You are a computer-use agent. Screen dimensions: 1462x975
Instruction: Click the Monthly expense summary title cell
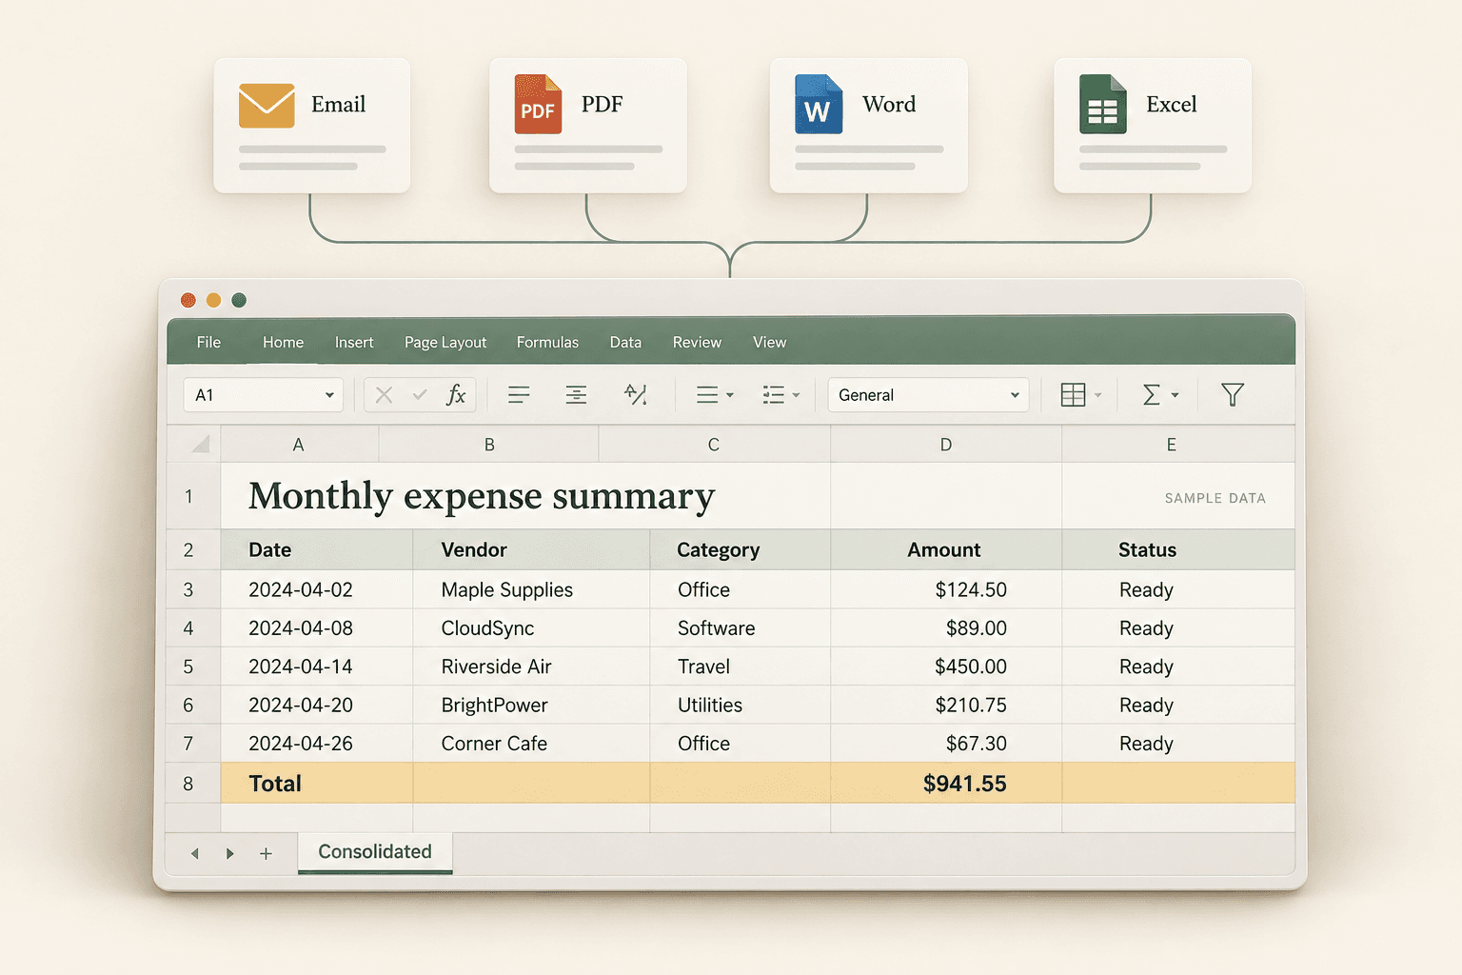point(525,496)
